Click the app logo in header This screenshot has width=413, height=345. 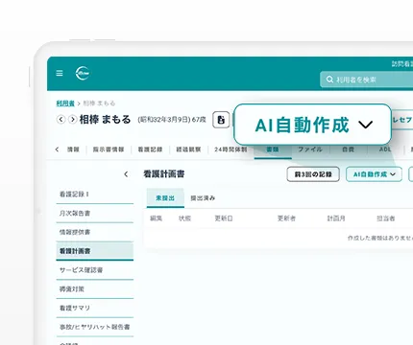[x=83, y=73]
